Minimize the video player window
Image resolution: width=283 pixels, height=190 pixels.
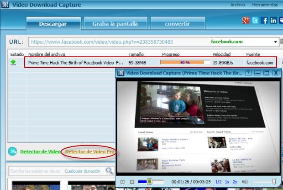(257, 73)
